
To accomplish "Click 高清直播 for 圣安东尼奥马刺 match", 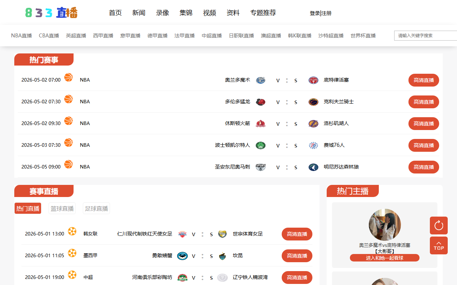I will pos(424,167).
